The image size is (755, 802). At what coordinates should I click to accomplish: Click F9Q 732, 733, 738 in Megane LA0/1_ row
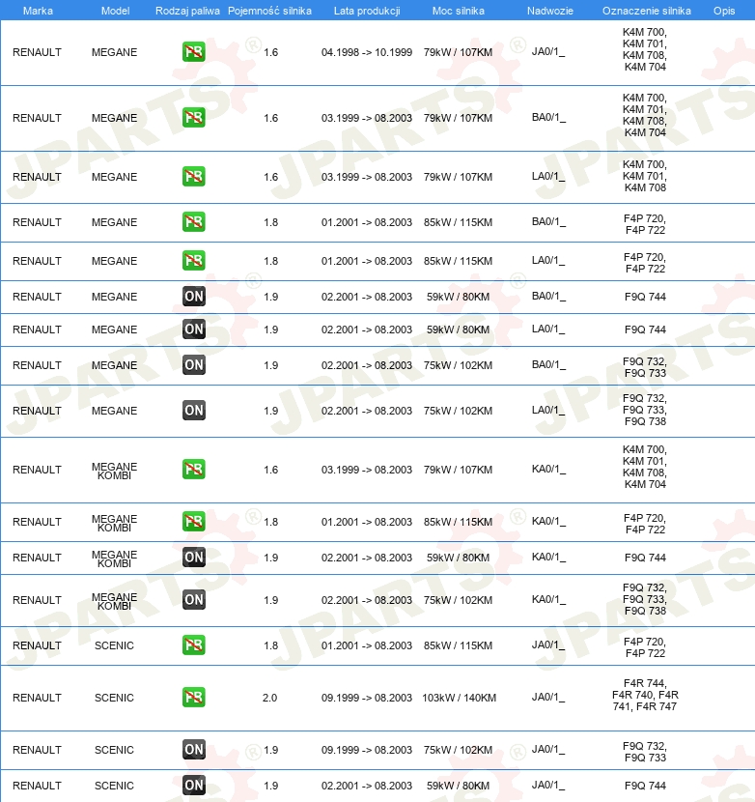click(x=645, y=410)
